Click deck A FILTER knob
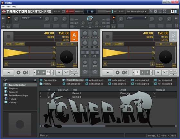 coord(85,33)
